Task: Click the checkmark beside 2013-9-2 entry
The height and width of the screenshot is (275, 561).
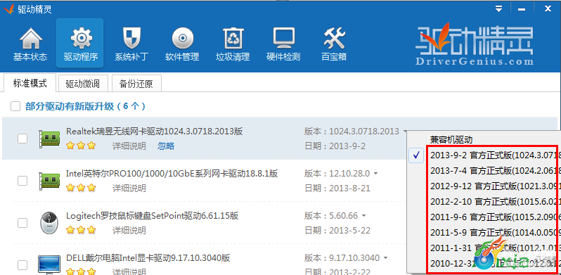Action: coord(416,155)
